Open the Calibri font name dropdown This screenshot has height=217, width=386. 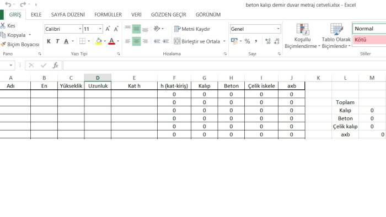[x=80, y=29]
